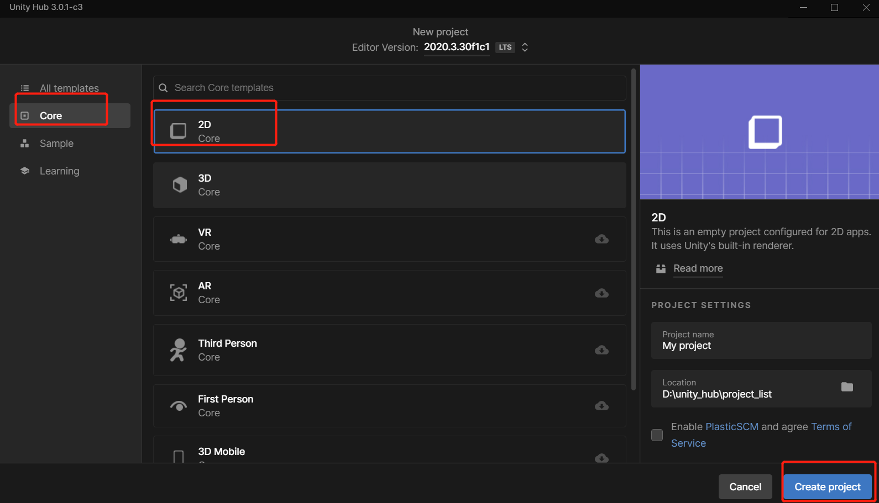Browse for location with folder icon
879x503 pixels.
coord(847,387)
